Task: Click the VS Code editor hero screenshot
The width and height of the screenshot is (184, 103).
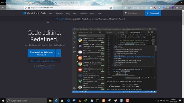Action: 114,60
